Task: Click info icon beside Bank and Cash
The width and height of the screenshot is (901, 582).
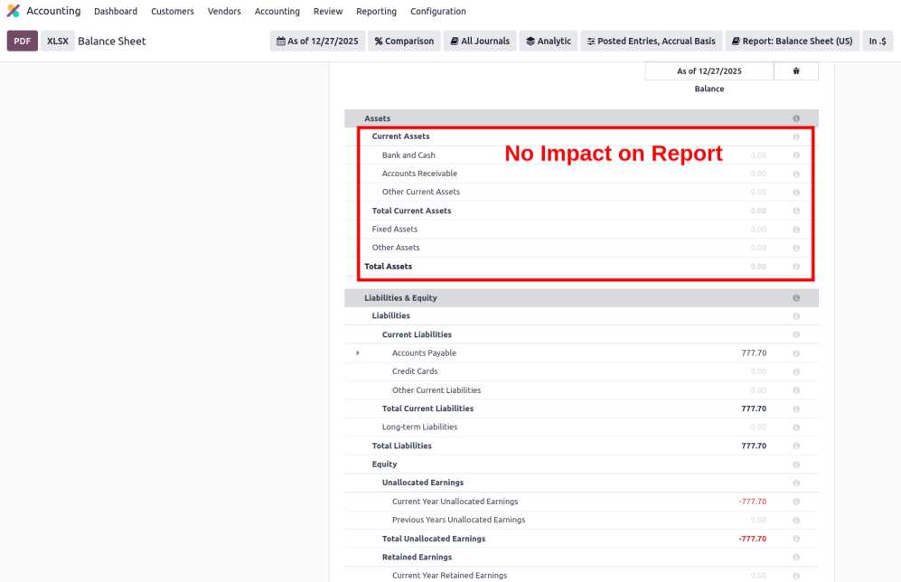Action: tap(796, 155)
